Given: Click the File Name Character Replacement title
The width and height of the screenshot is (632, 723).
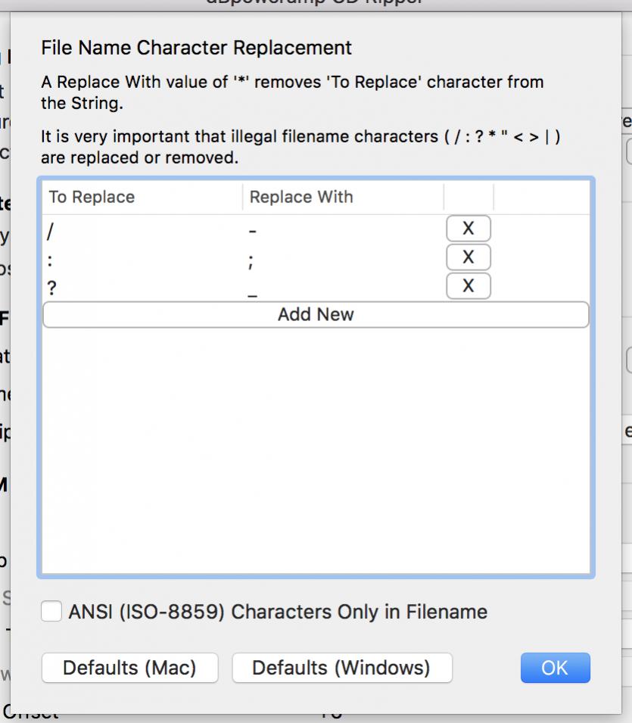Looking at the screenshot, I should (196, 48).
